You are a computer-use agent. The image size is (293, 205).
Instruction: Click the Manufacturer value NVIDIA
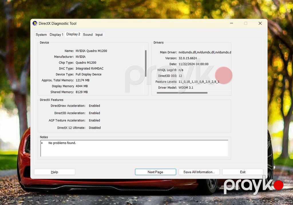point(80,57)
